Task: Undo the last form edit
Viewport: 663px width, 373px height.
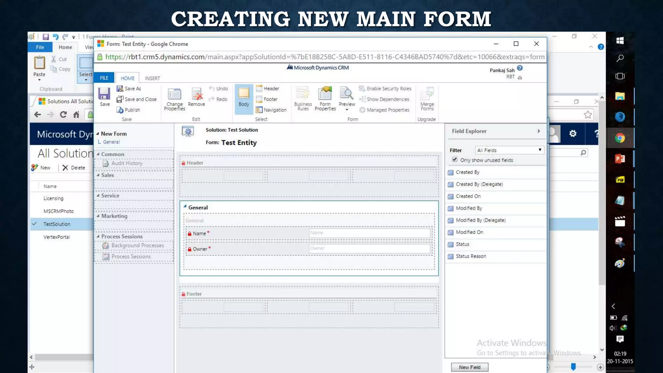Action: (x=218, y=88)
